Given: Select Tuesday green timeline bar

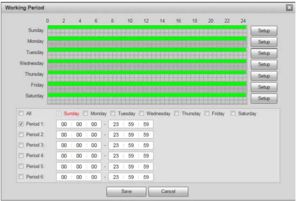Looking at the screenshot, I should 147,50.
